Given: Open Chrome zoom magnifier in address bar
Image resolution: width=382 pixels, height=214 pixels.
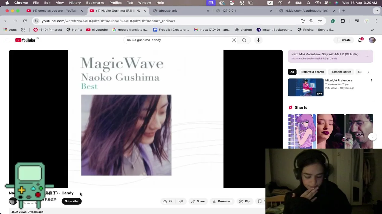Looking at the screenshot, I should coord(311,21).
